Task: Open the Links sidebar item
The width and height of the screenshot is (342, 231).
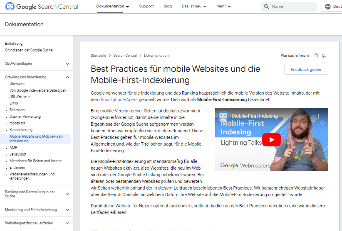Action: pos(14,103)
